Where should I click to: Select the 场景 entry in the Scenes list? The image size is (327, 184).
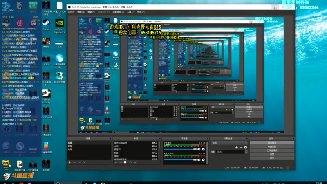coord(89,143)
